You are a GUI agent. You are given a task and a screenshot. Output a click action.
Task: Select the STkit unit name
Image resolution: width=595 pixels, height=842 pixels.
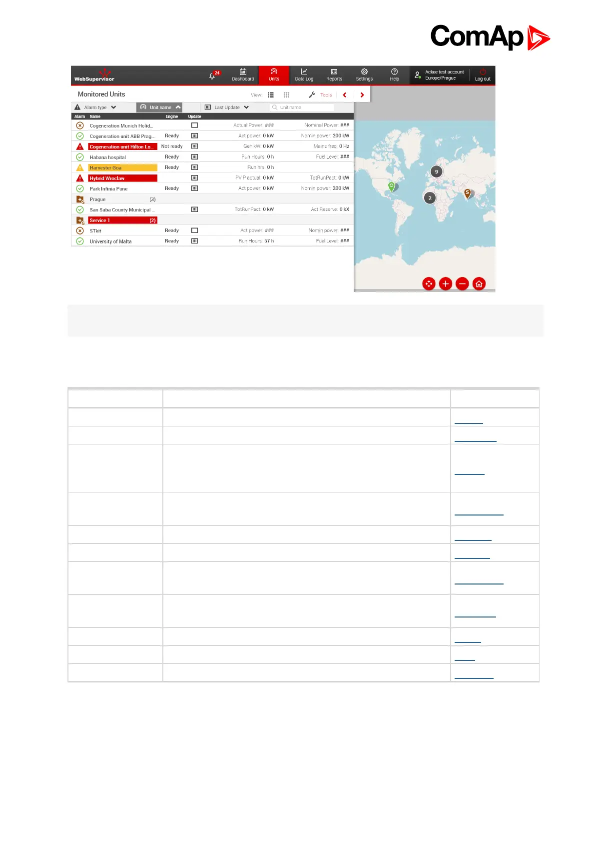tap(95, 231)
